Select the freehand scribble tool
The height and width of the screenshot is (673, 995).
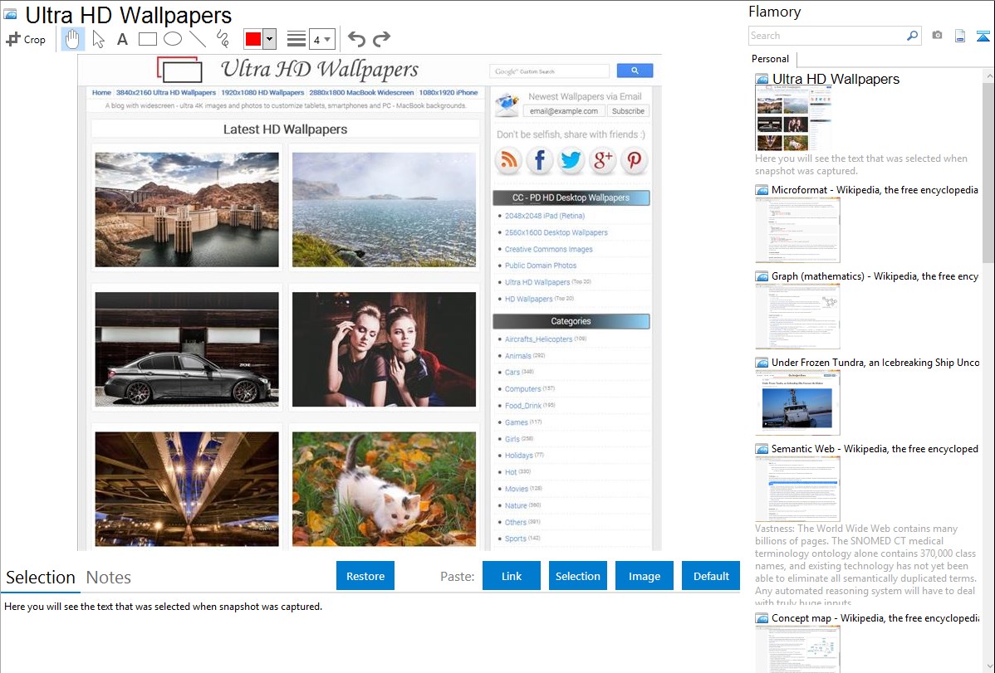tap(223, 39)
